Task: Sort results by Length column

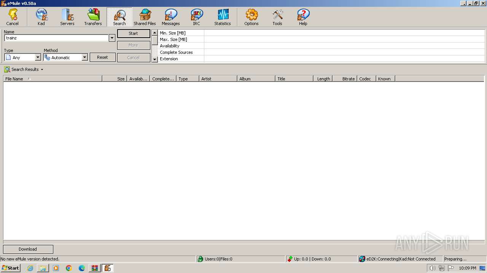Action: pyautogui.click(x=323, y=79)
